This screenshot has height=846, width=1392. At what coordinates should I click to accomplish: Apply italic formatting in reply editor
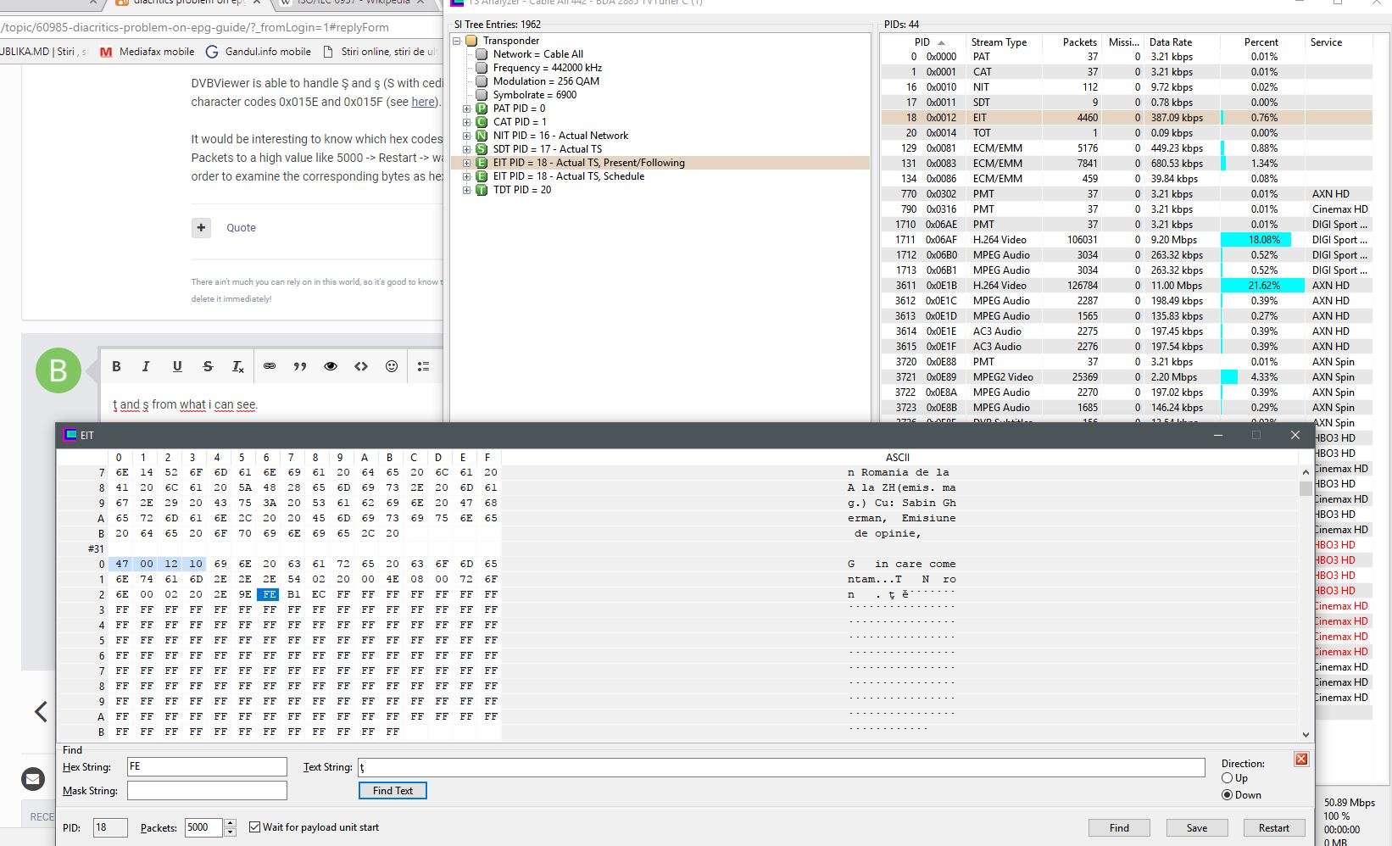[x=146, y=366]
